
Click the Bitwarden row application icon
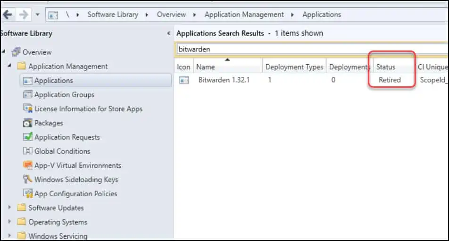(184, 80)
